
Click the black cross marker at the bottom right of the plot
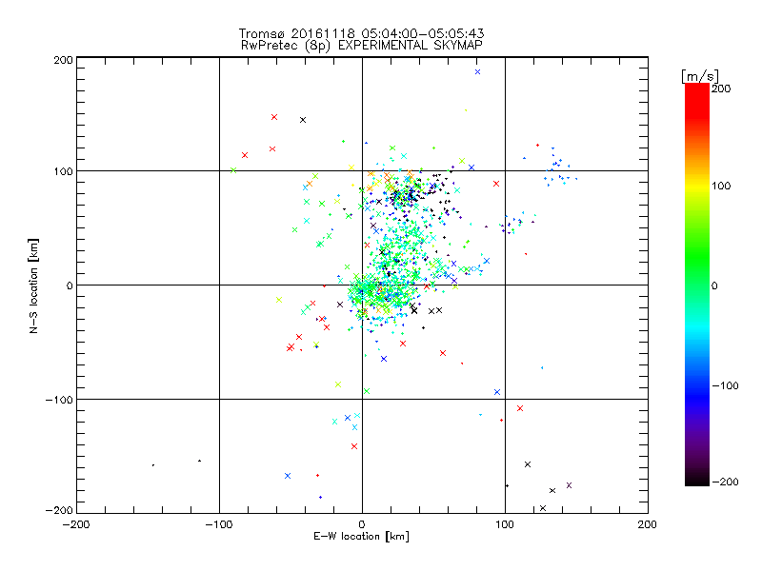tap(543, 508)
